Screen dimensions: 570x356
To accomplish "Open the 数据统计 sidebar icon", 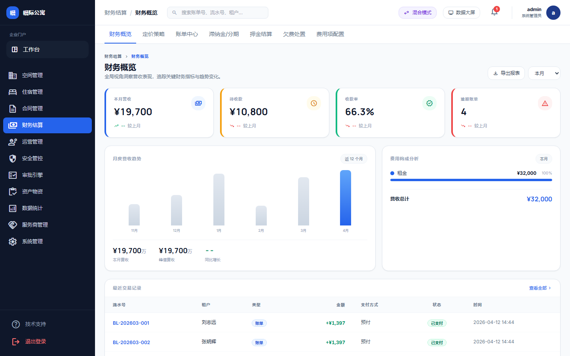I will click(13, 208).
